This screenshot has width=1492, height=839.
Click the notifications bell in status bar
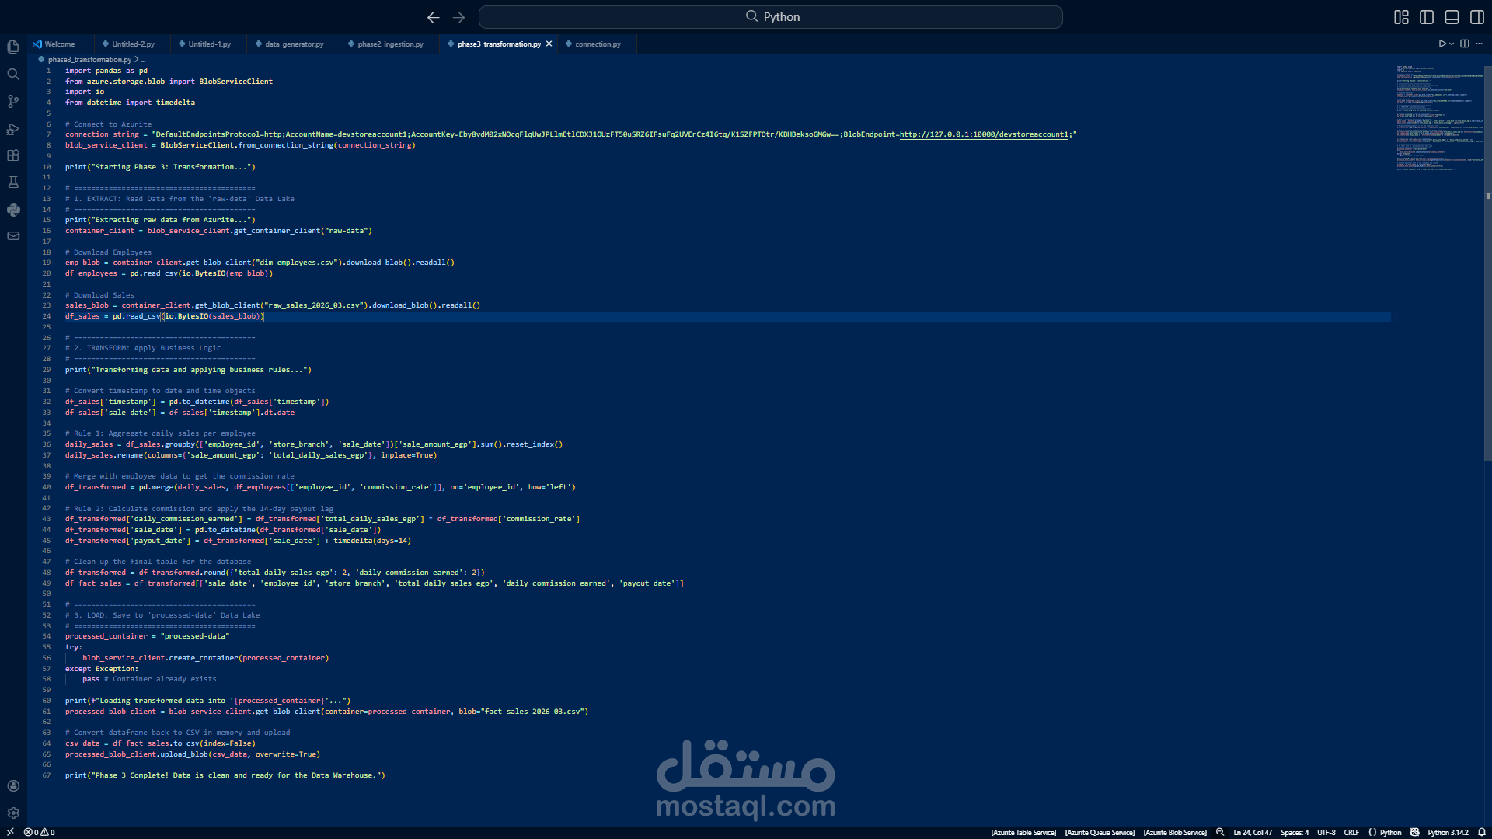point(1481,832)
